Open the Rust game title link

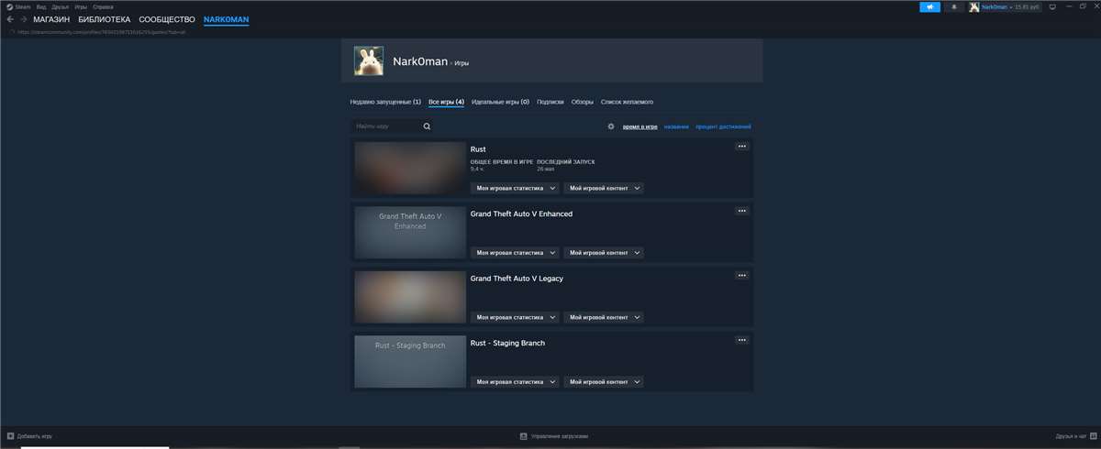(x=478, y=149)
